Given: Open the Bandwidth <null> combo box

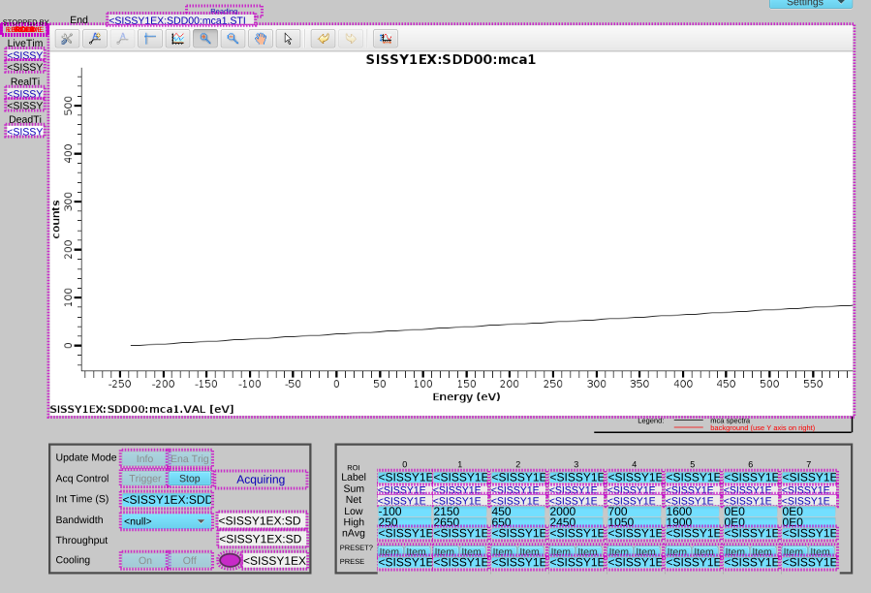Looking at the screenshot, I should coord(166,521).
